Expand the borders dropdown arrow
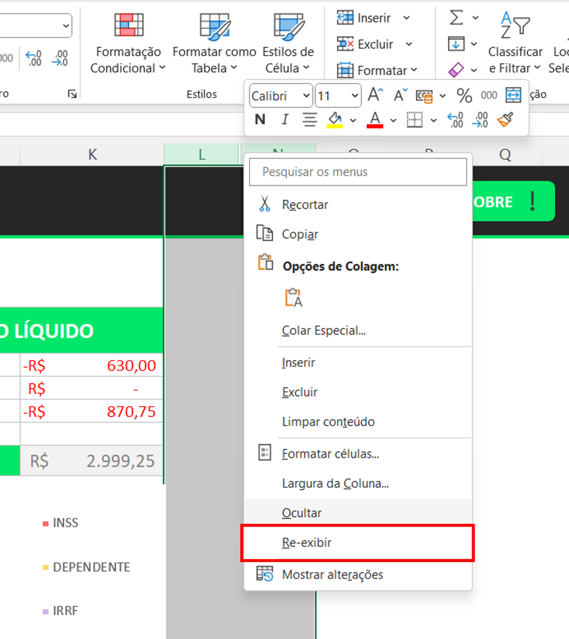Screen dimensions: 569x639 (x=434, y=121)
